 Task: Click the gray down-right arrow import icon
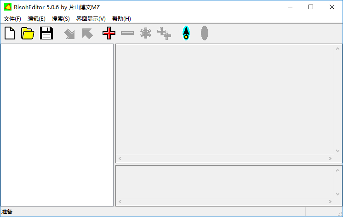coord(69,34)
